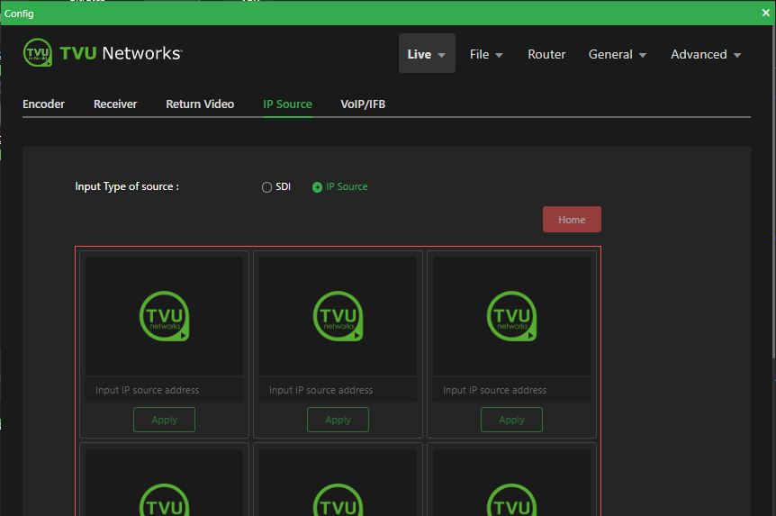Switch to the Receiver tab
776x516 pixels.
(115, 104)
